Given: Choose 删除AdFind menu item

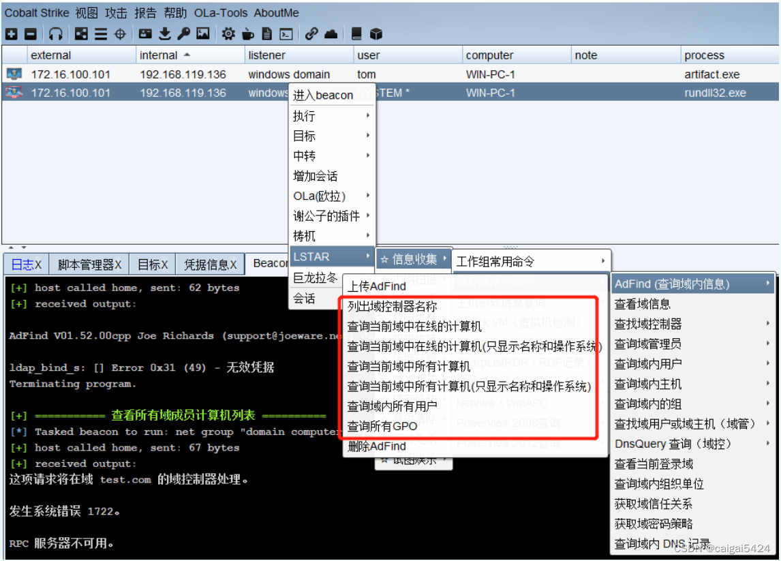Looking at the screenshot, I should pyautogui.click(x=475, y=446).
